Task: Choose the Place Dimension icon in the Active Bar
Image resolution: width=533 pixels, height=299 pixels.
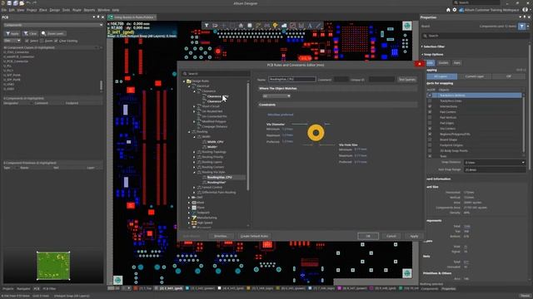Action: point(301,26)
